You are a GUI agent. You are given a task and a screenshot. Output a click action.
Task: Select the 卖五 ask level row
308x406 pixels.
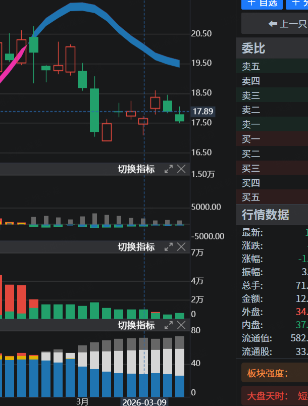[x=272, y=66]
